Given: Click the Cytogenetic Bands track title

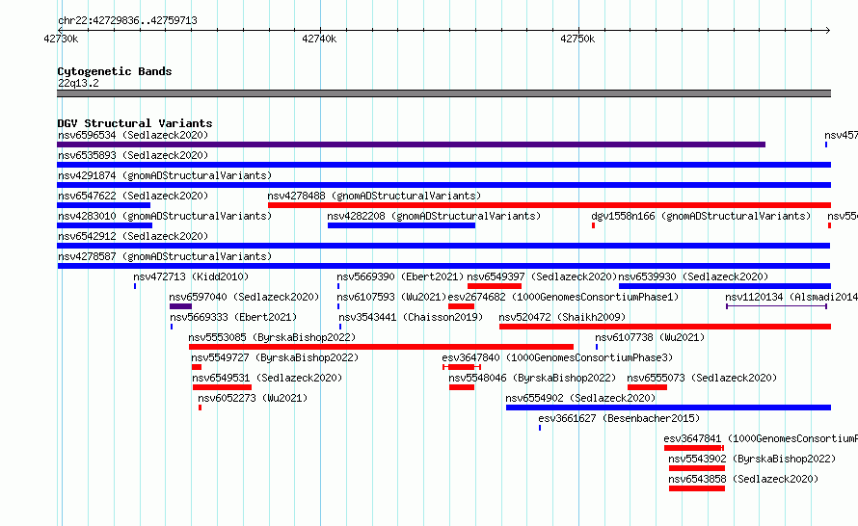Looking at the screenshot, I should [115, 71].
